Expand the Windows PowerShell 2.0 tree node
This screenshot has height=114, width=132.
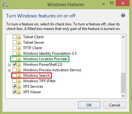9,65
